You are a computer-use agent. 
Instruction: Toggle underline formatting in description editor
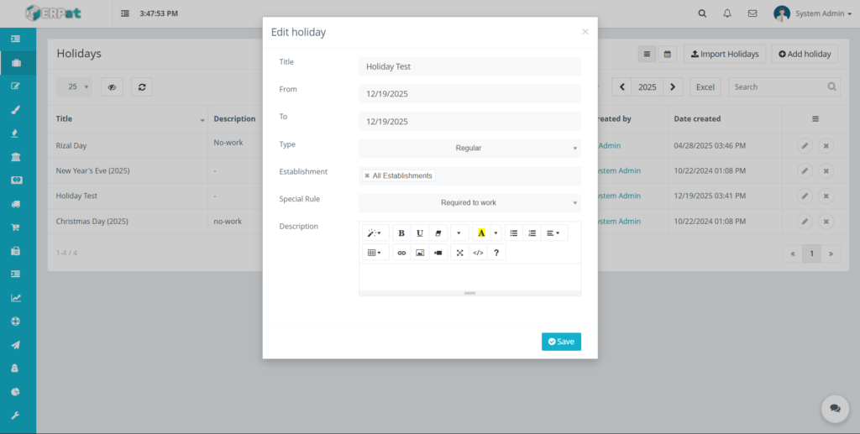click(420, 233)
